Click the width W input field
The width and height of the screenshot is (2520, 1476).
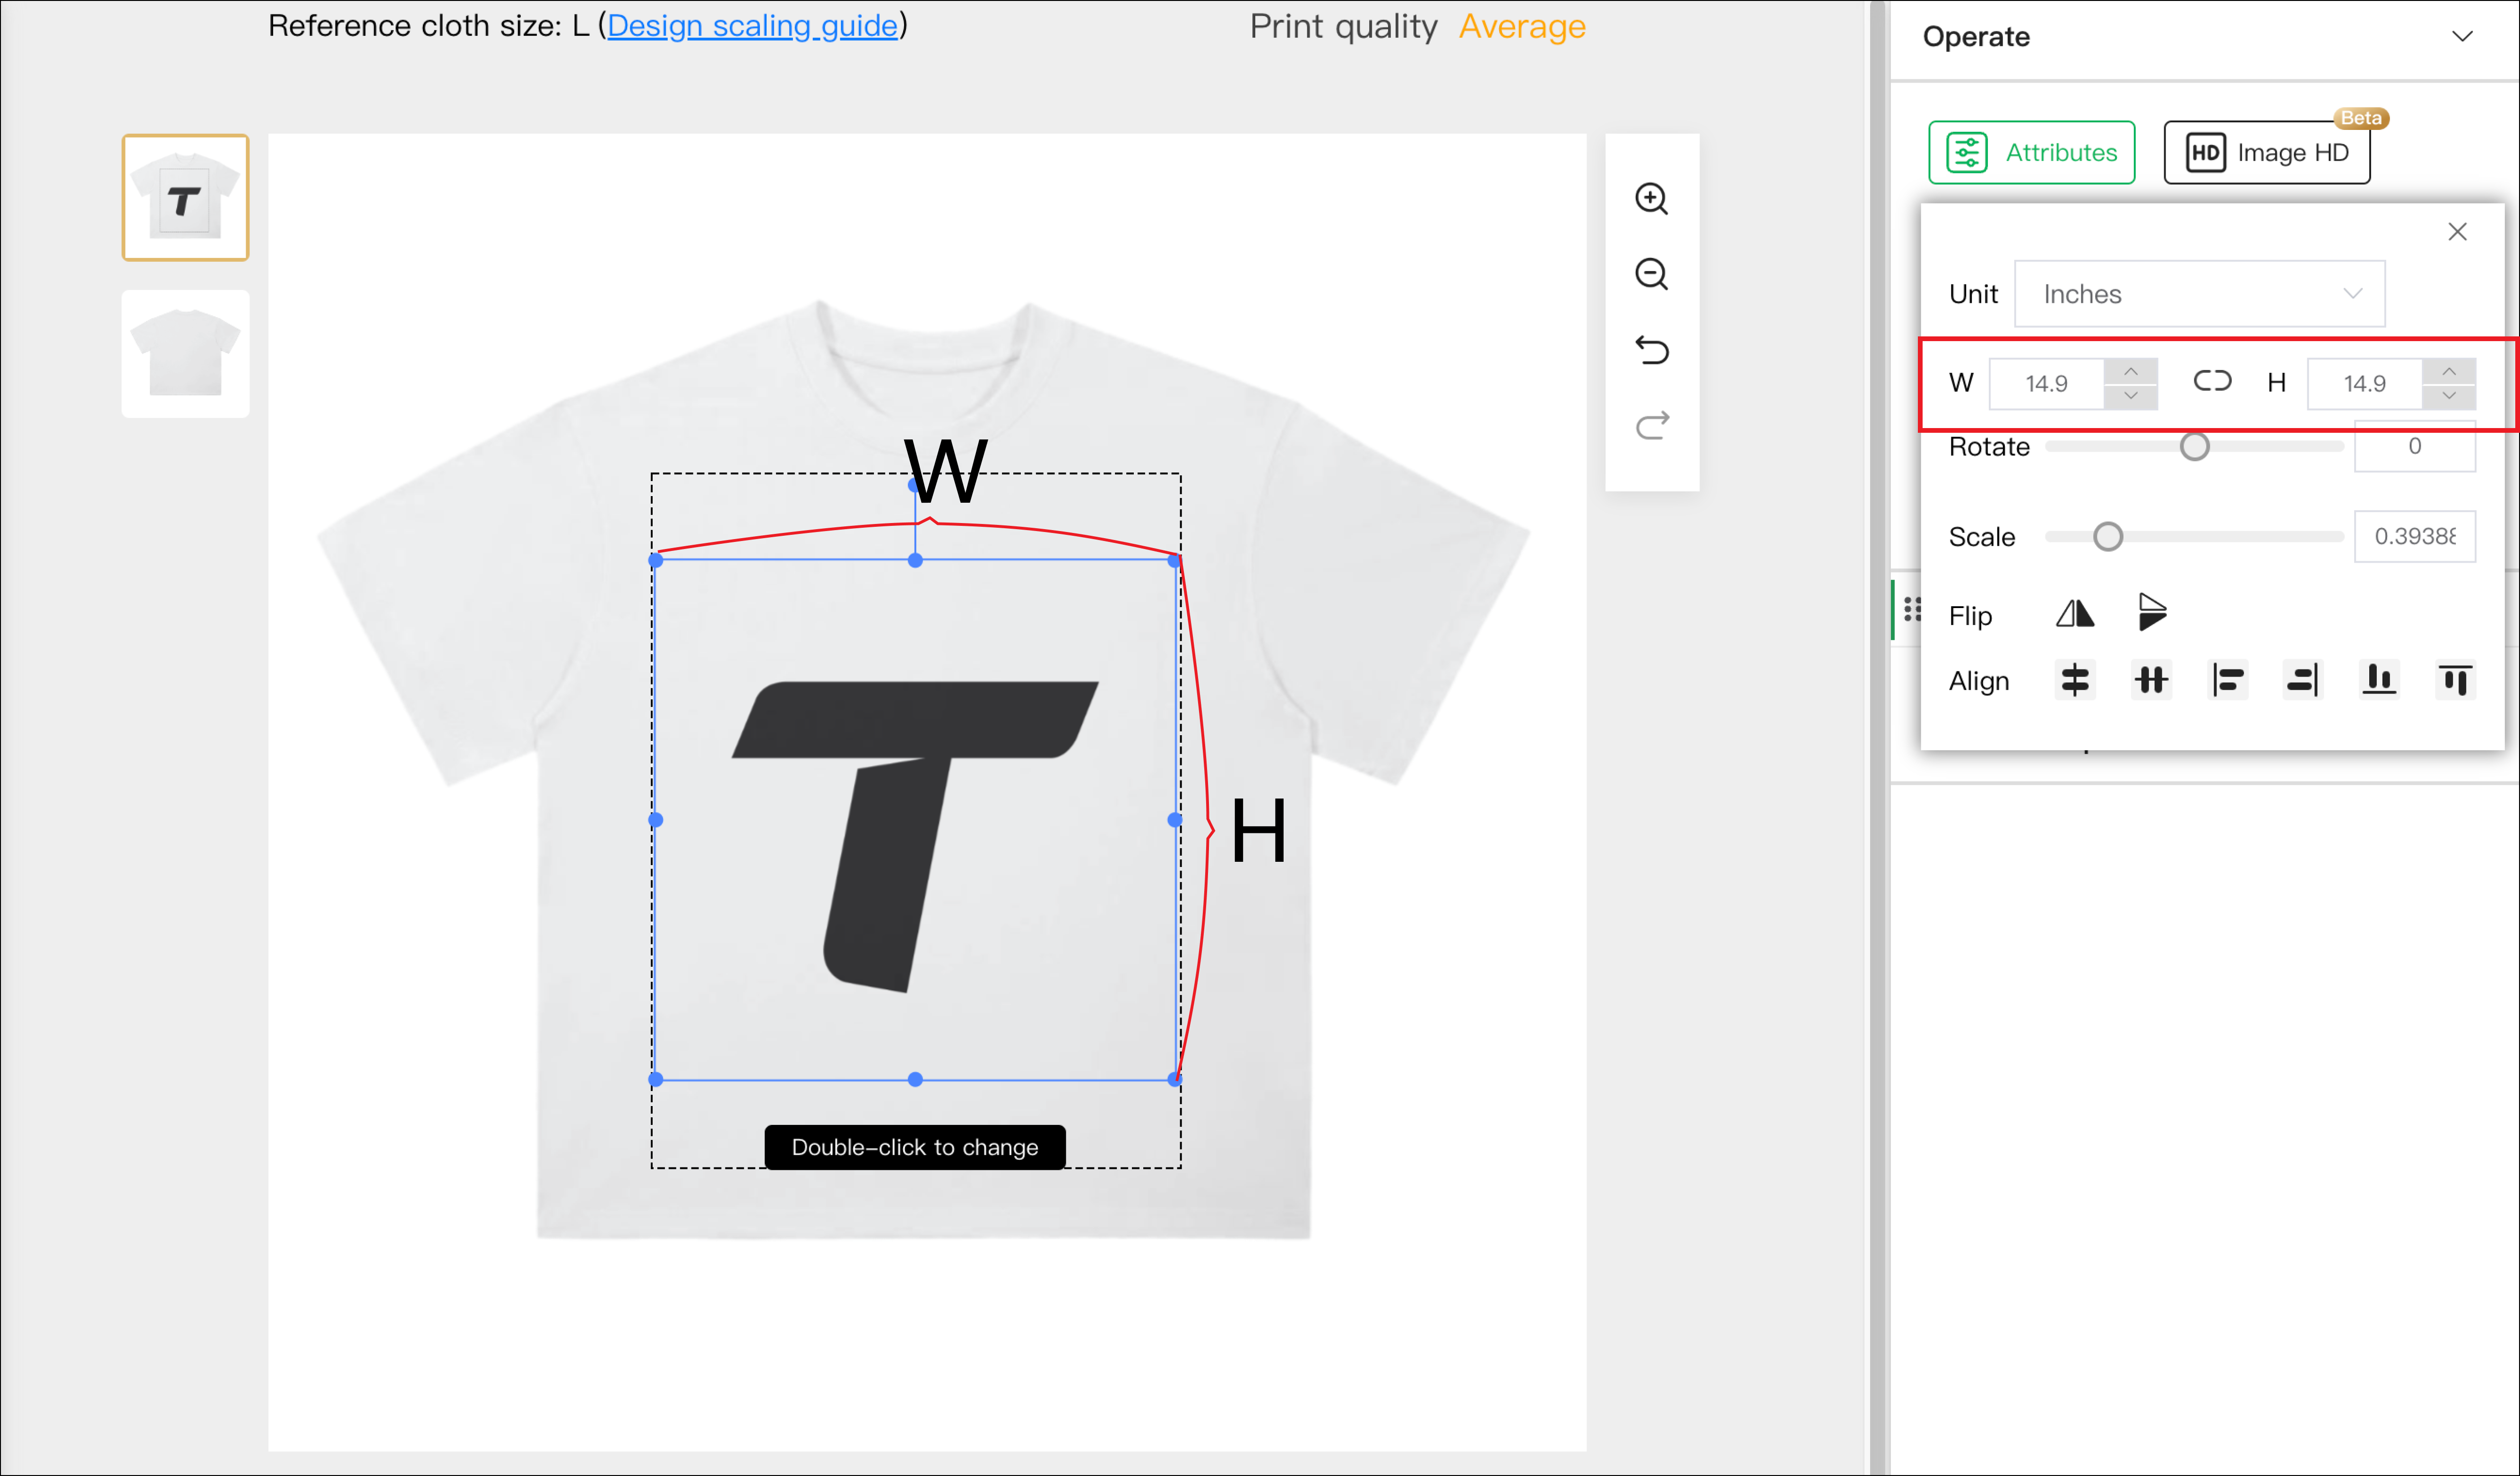point(2046,384)
